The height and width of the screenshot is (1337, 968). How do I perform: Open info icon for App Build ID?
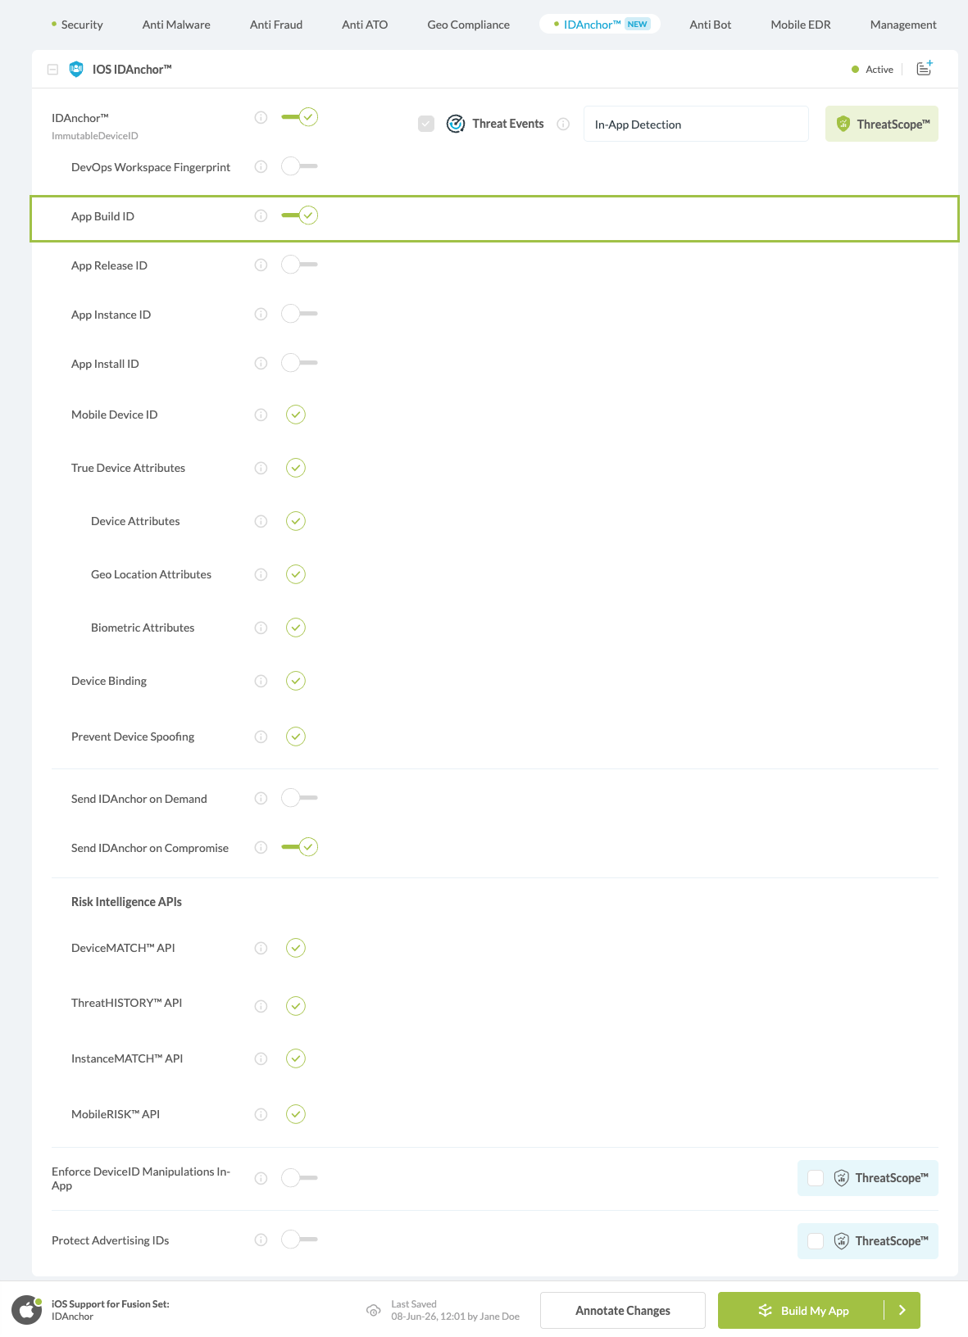(x=261, y=215)
